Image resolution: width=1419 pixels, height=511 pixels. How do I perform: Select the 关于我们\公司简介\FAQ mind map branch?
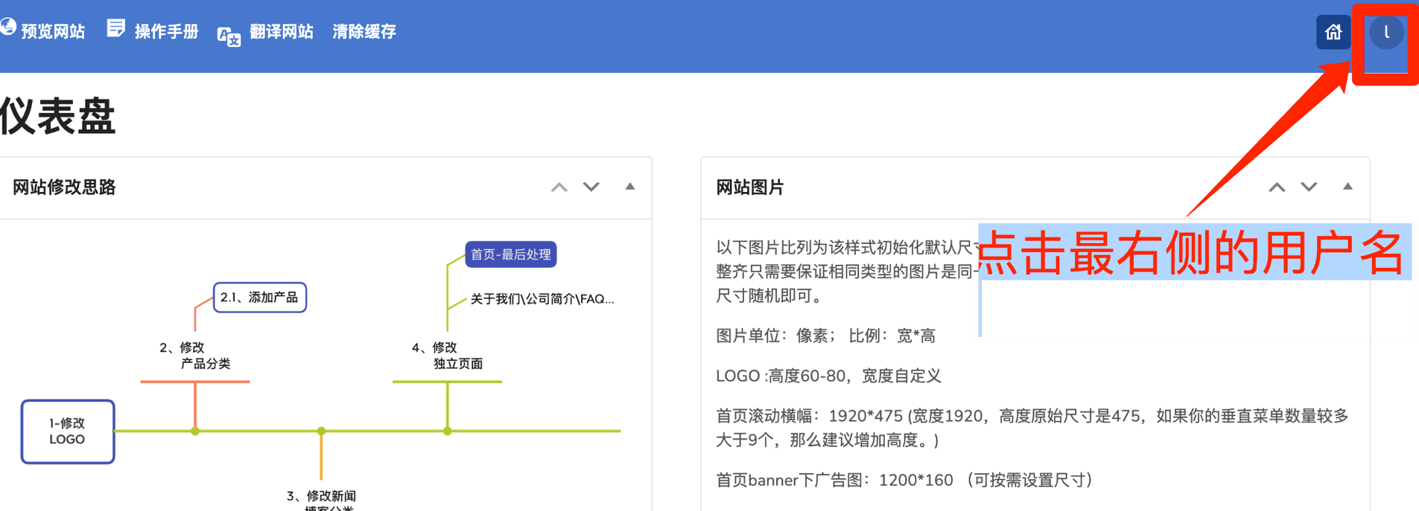tap(542, 299)
